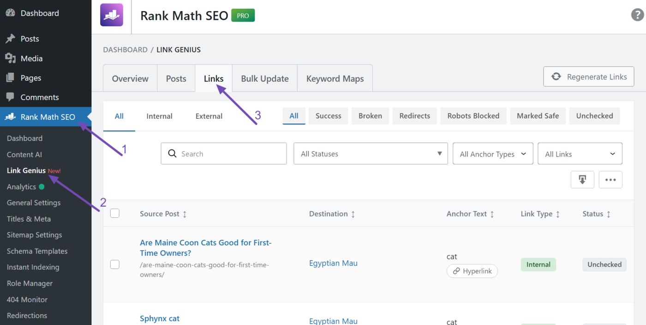Image resolution: width=646 pixels, height=325 pixels.
Task: Select the Internal links filter tab
Action: pyautogui.click(x=159, y=116)
